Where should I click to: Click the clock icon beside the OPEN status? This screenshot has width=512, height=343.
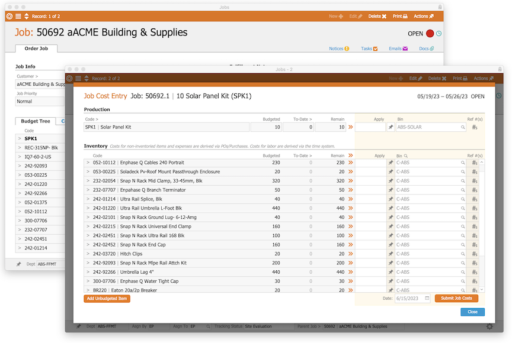click(439, 34)
